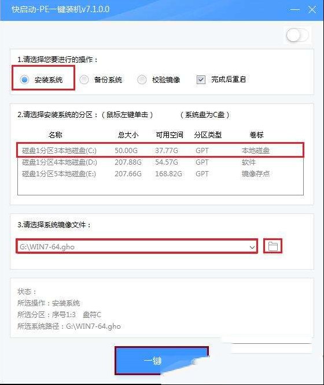Screen dimensions: 324x385
Task: Click the 名称 column header
Action: 55,135
